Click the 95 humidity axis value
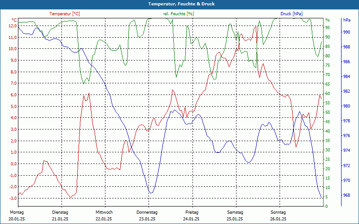 [328, 28]
